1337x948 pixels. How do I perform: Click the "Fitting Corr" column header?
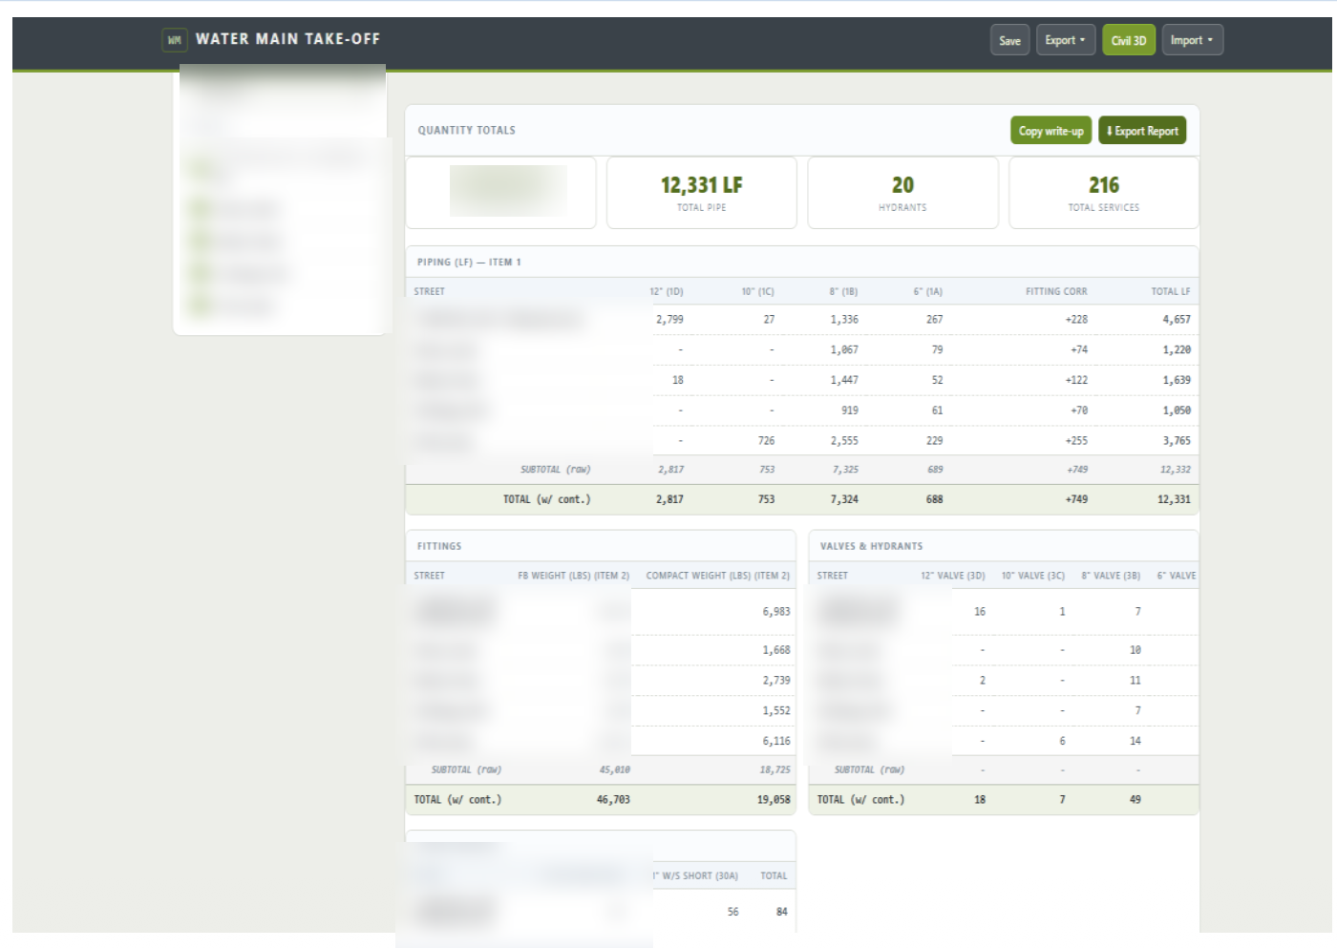[1056, 292]
